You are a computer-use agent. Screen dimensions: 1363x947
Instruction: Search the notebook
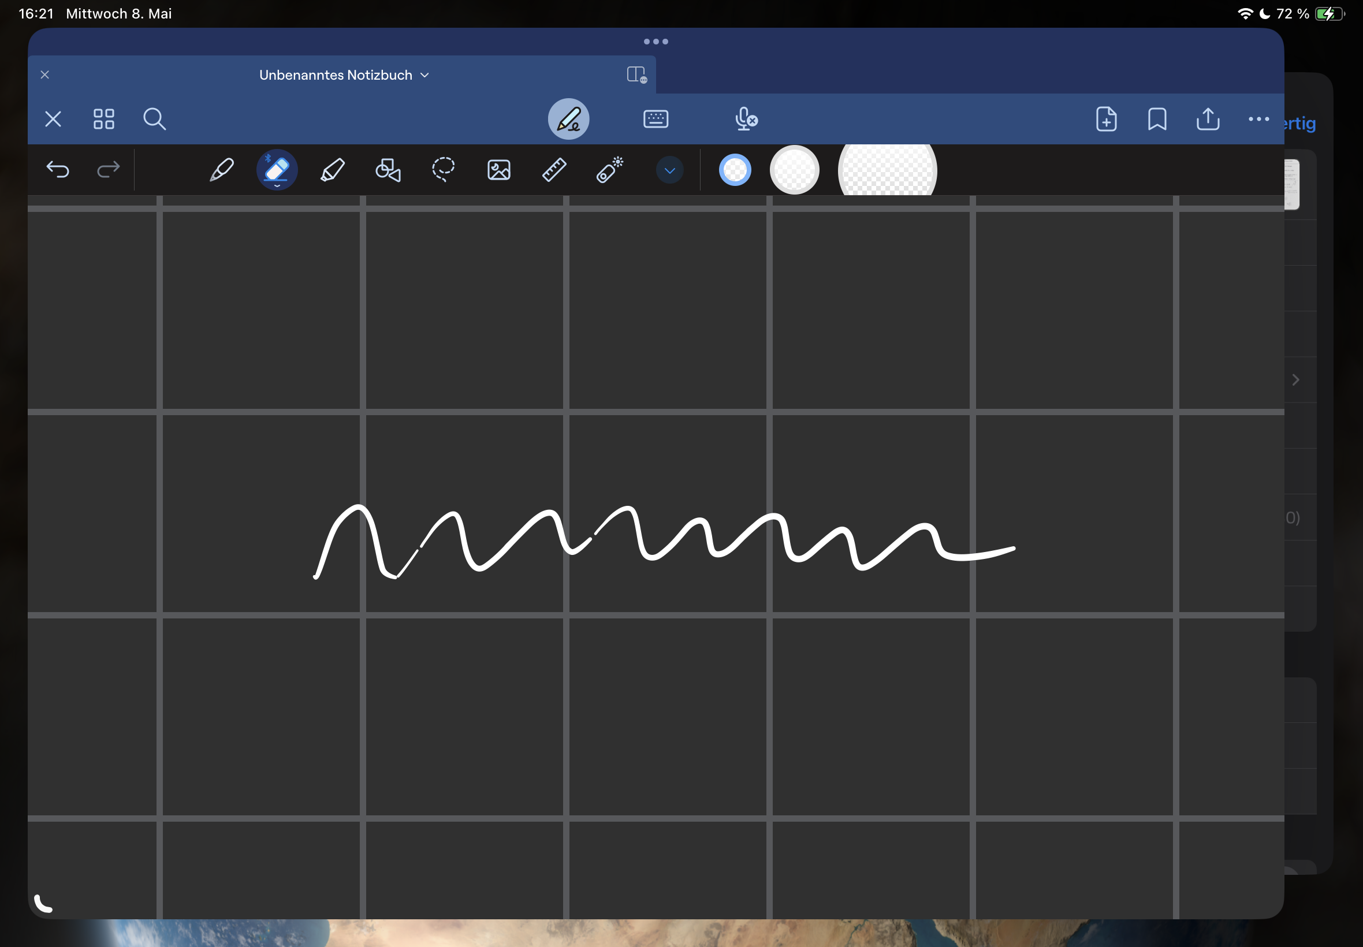pos(154,120)
